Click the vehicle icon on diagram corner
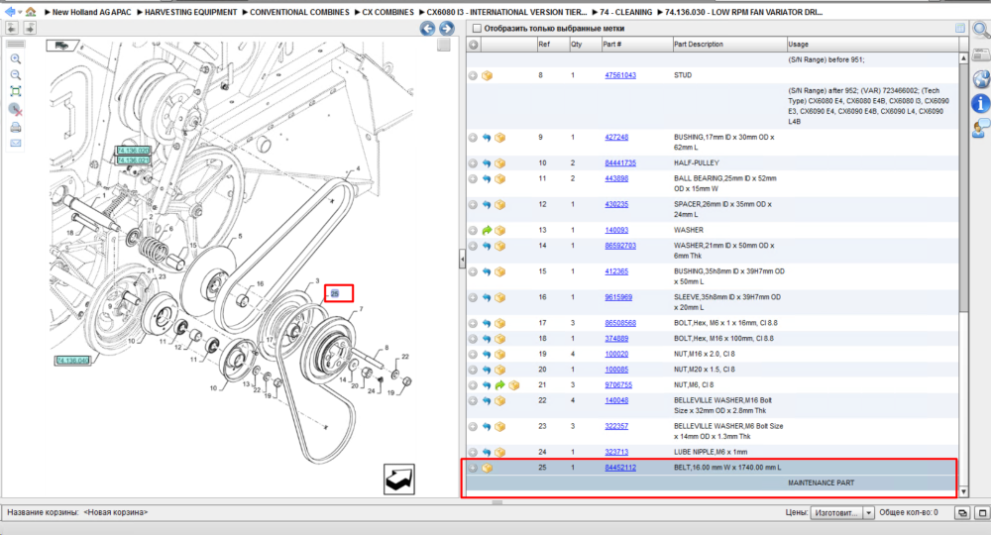 coord(61,46)
